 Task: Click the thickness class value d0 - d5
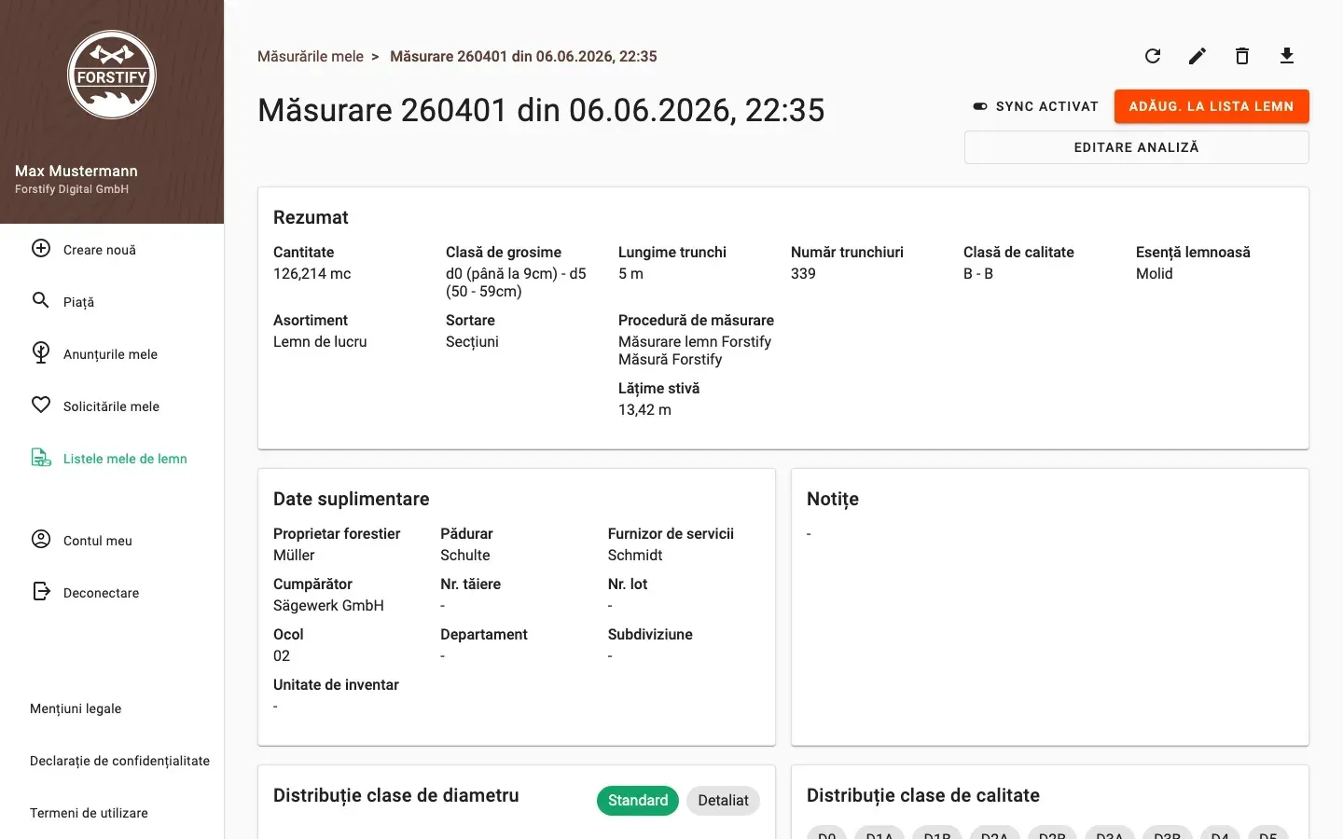[x=516, y=282]
